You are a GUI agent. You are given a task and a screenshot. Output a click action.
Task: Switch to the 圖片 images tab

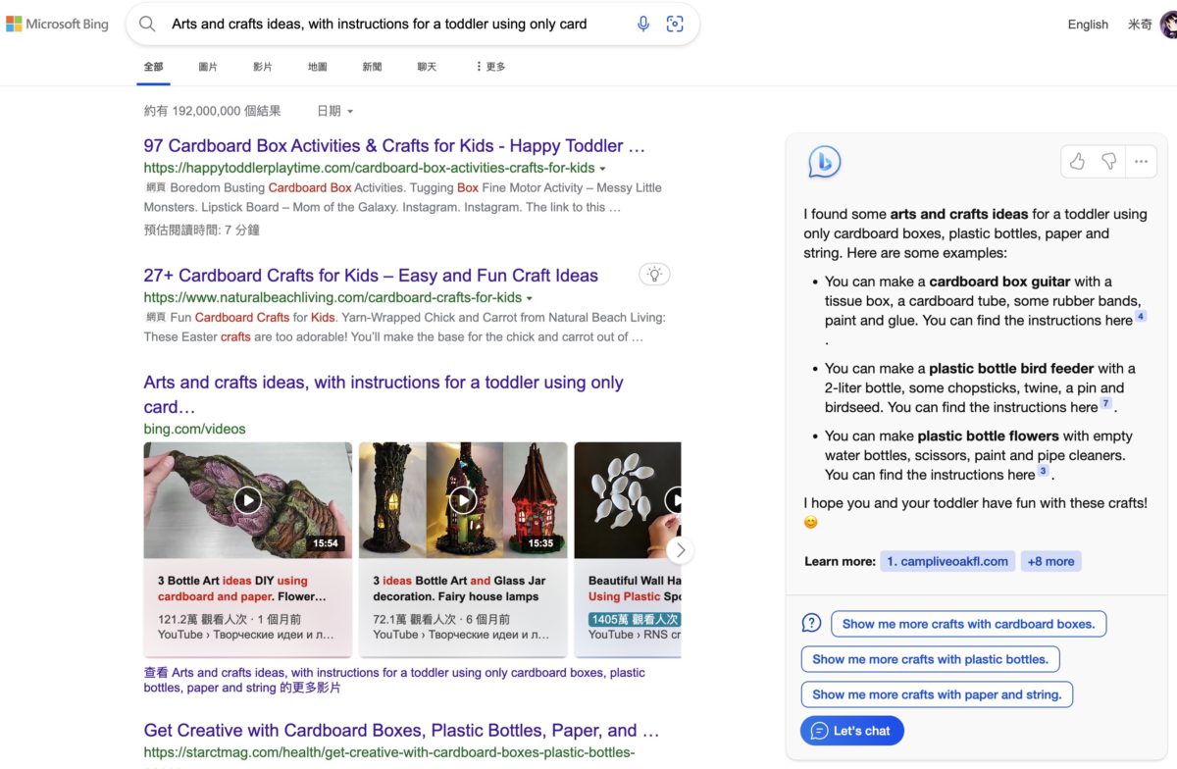207,66
